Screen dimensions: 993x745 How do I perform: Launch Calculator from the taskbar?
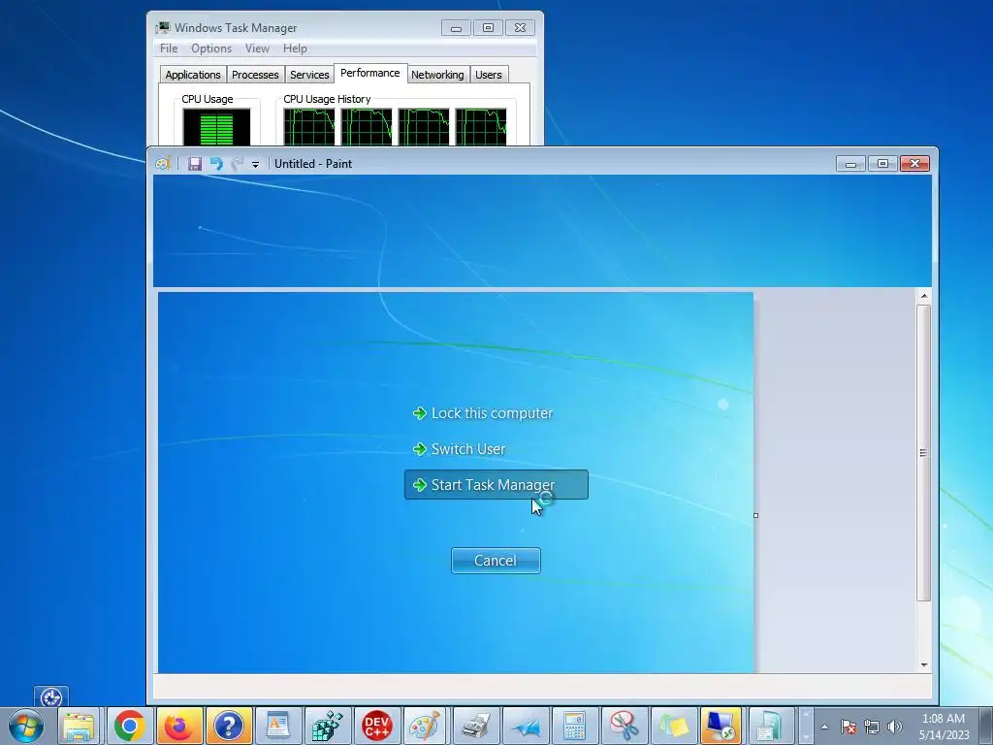click(x=574, y=726)
